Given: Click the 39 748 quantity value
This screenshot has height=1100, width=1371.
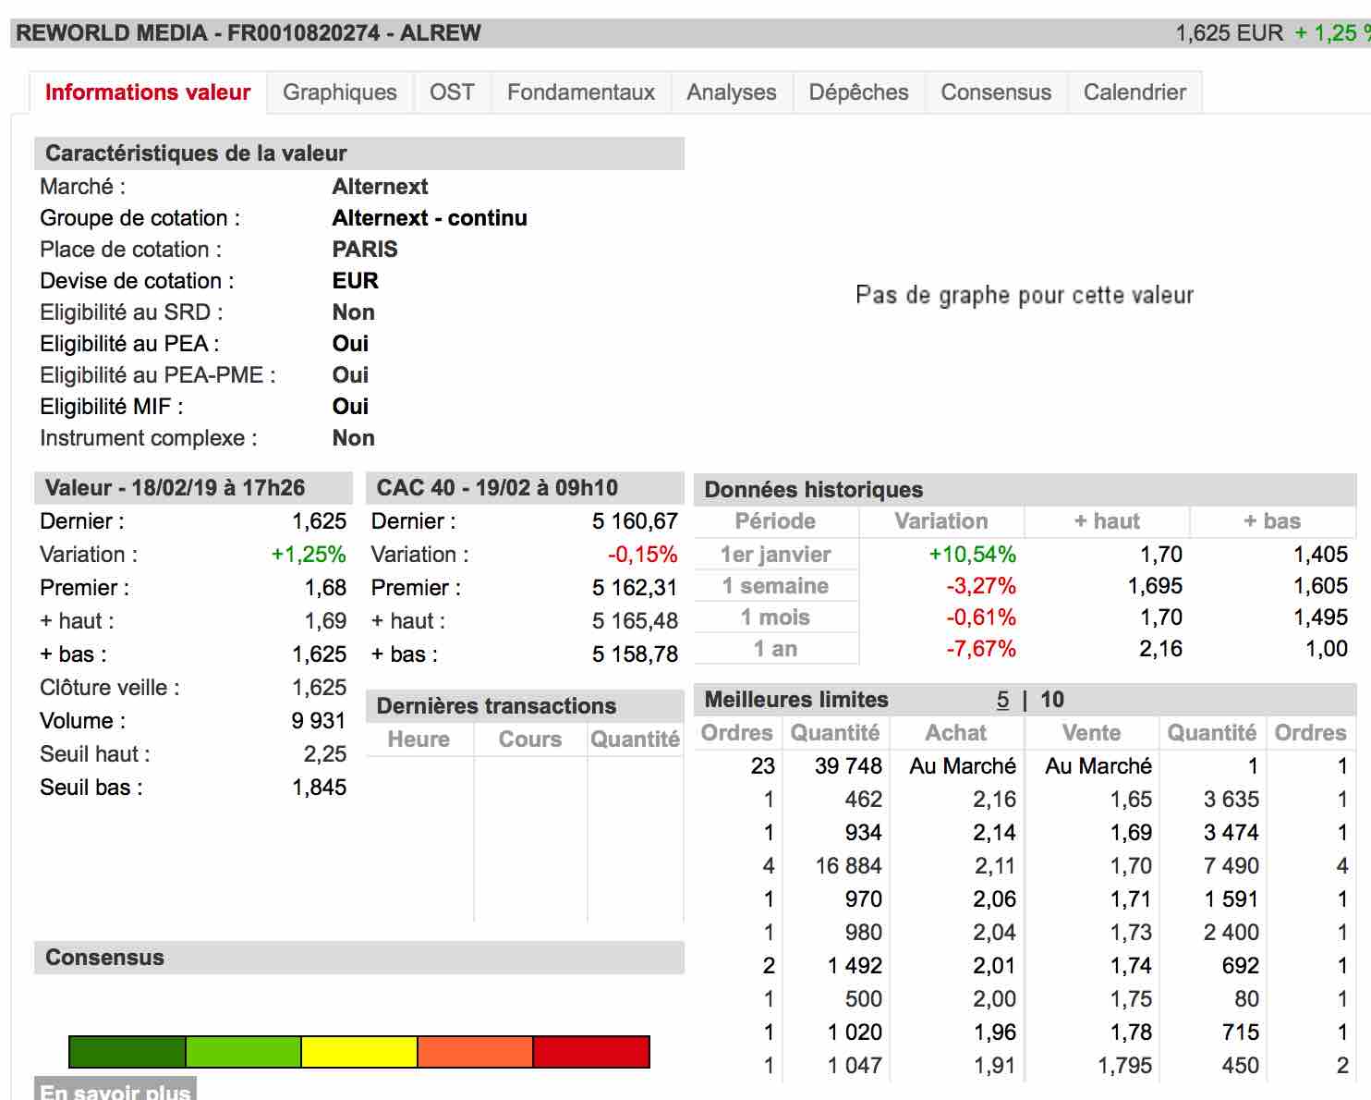Looking at the screenshot, I should tap(848, 766).
